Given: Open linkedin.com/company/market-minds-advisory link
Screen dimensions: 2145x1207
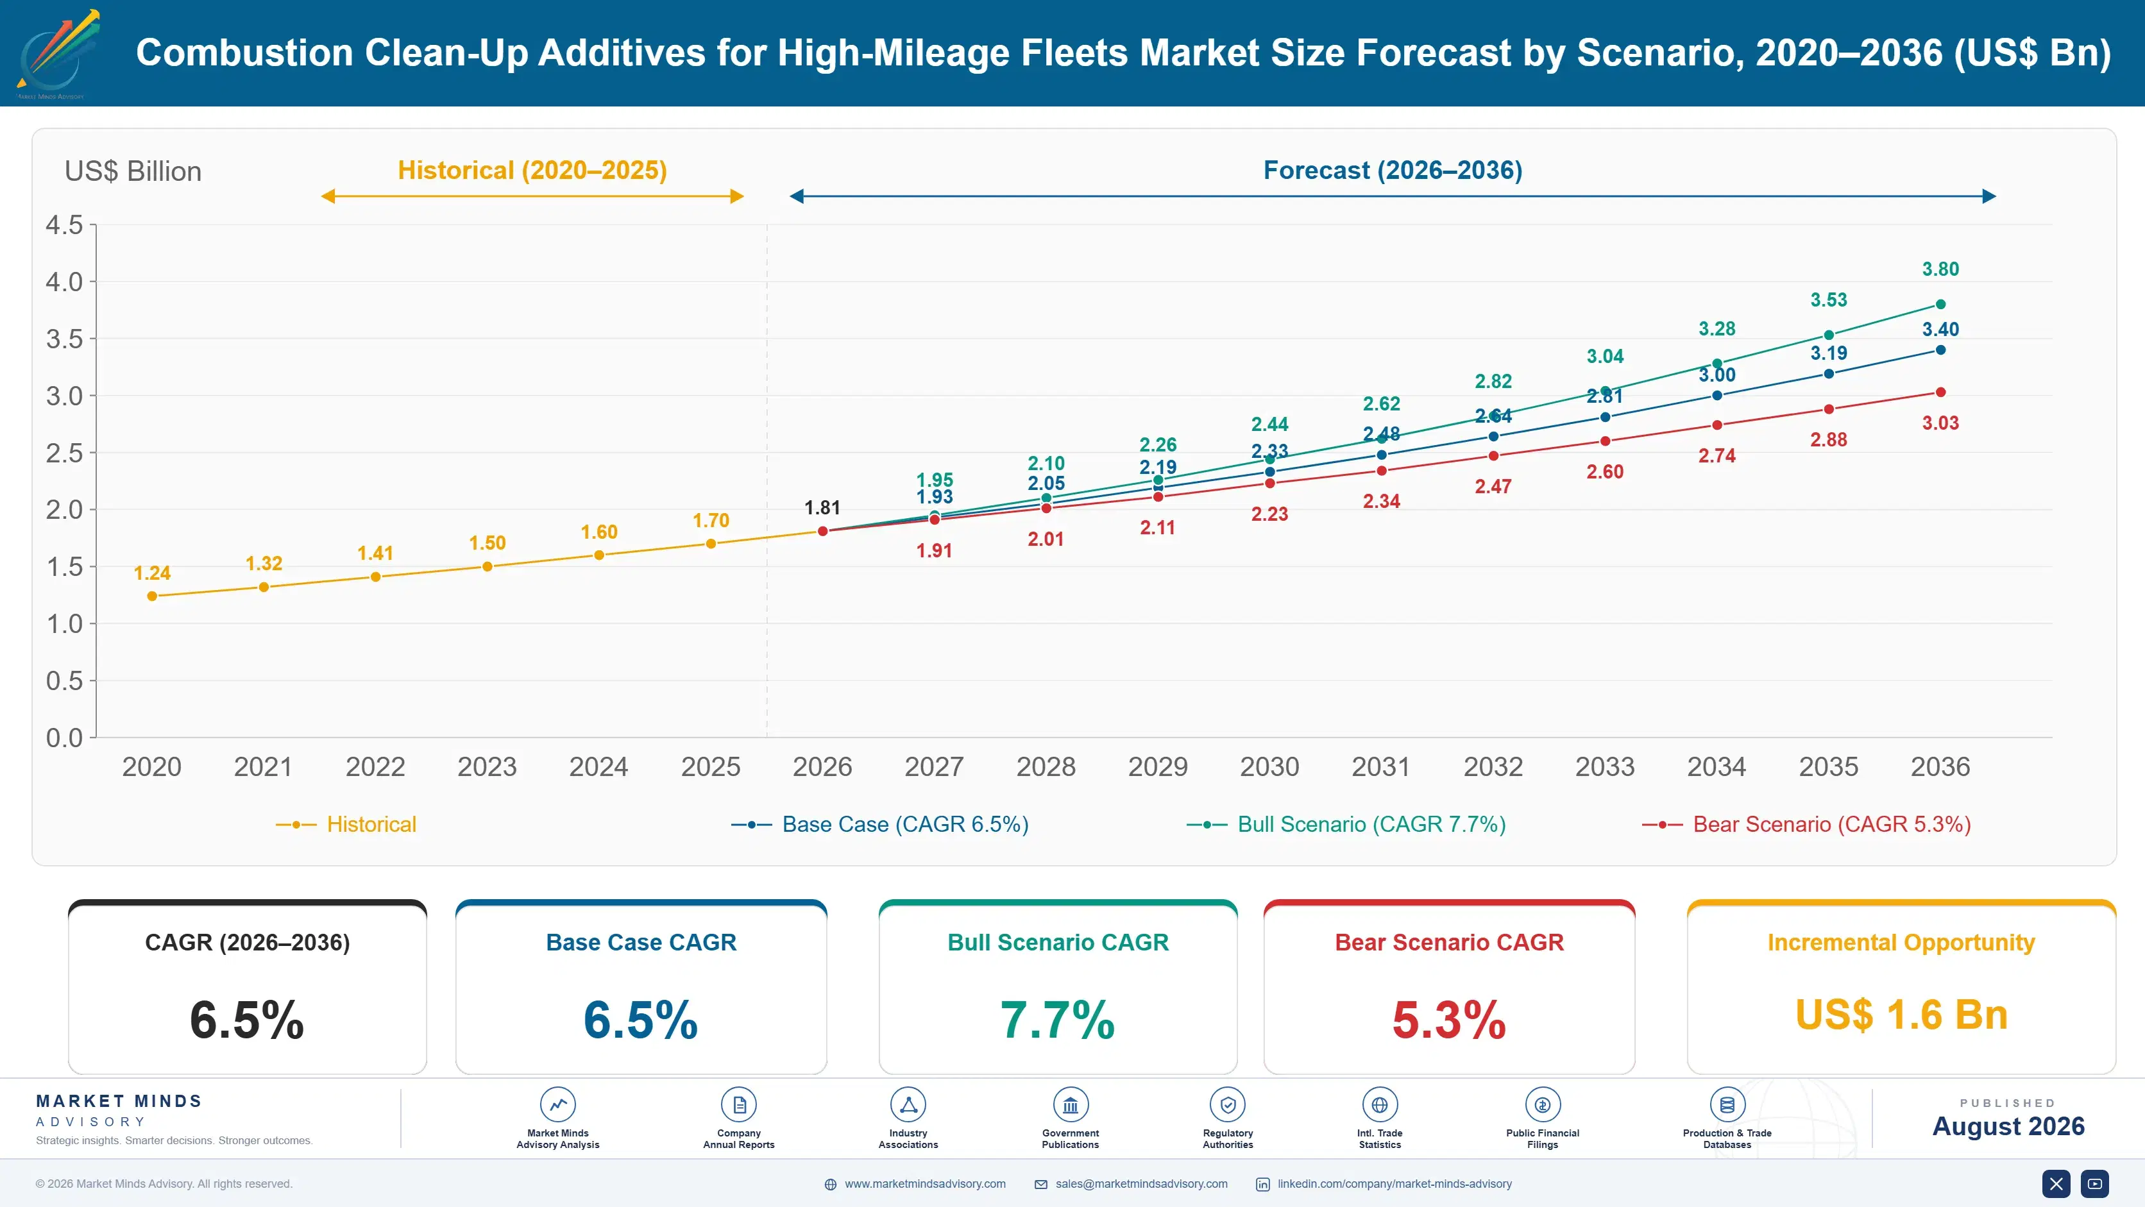Looking at the screenshot, I should 1395,1184.
